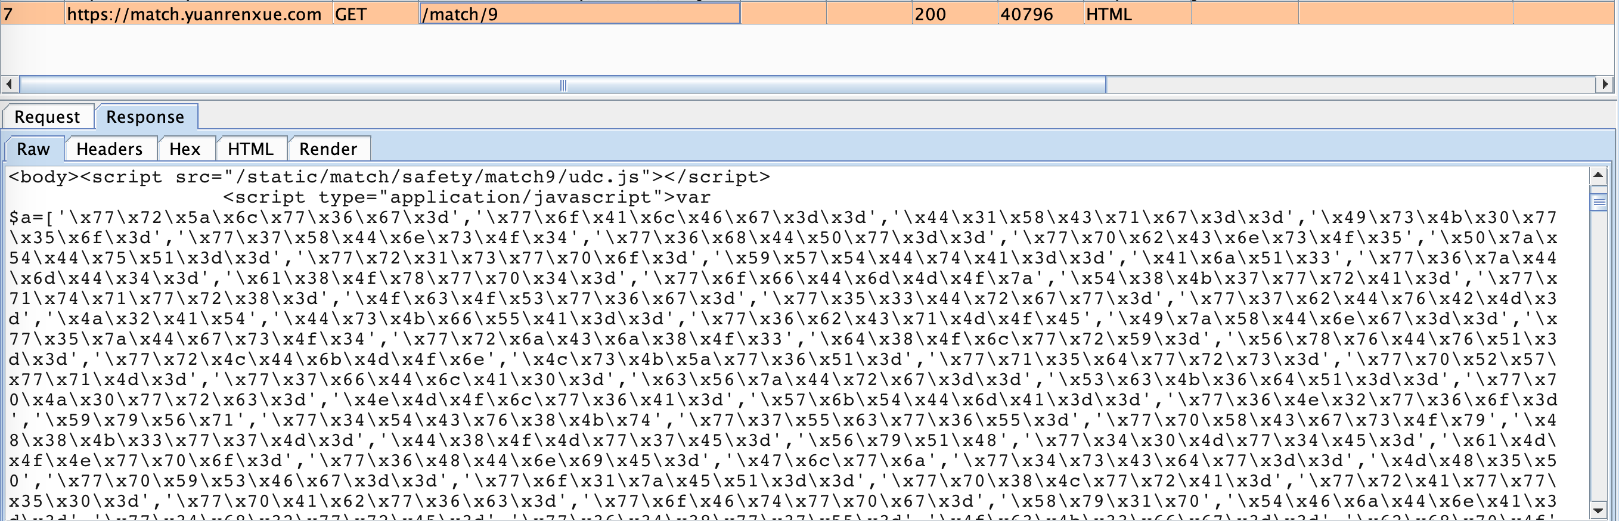Click the horizontal scrollbar right arrow

(x=1605, y=84)
